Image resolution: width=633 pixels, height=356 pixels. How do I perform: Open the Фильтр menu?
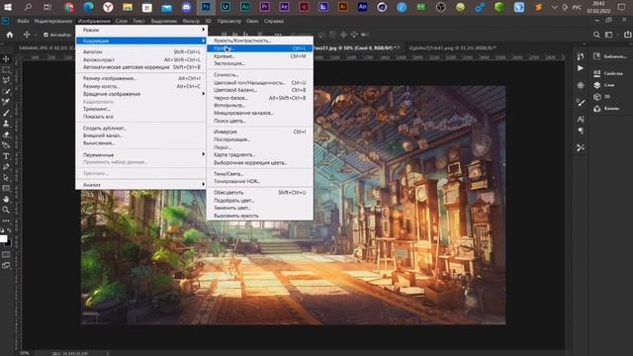(191, 21)
